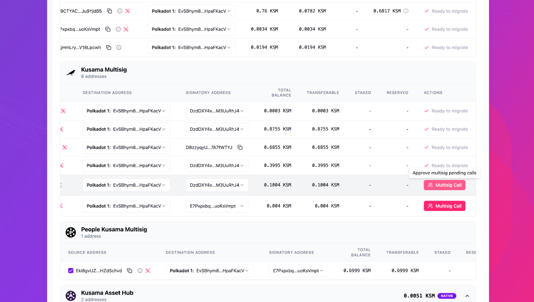Collapse the Kusama Asset Hub section
Image resolution: width=534 pixels, height=302 pixels.
467,296
